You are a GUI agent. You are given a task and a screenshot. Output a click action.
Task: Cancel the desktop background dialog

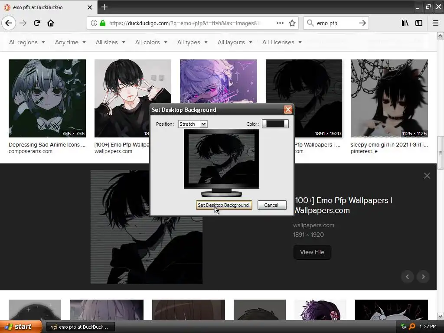[x=272, y=205]
